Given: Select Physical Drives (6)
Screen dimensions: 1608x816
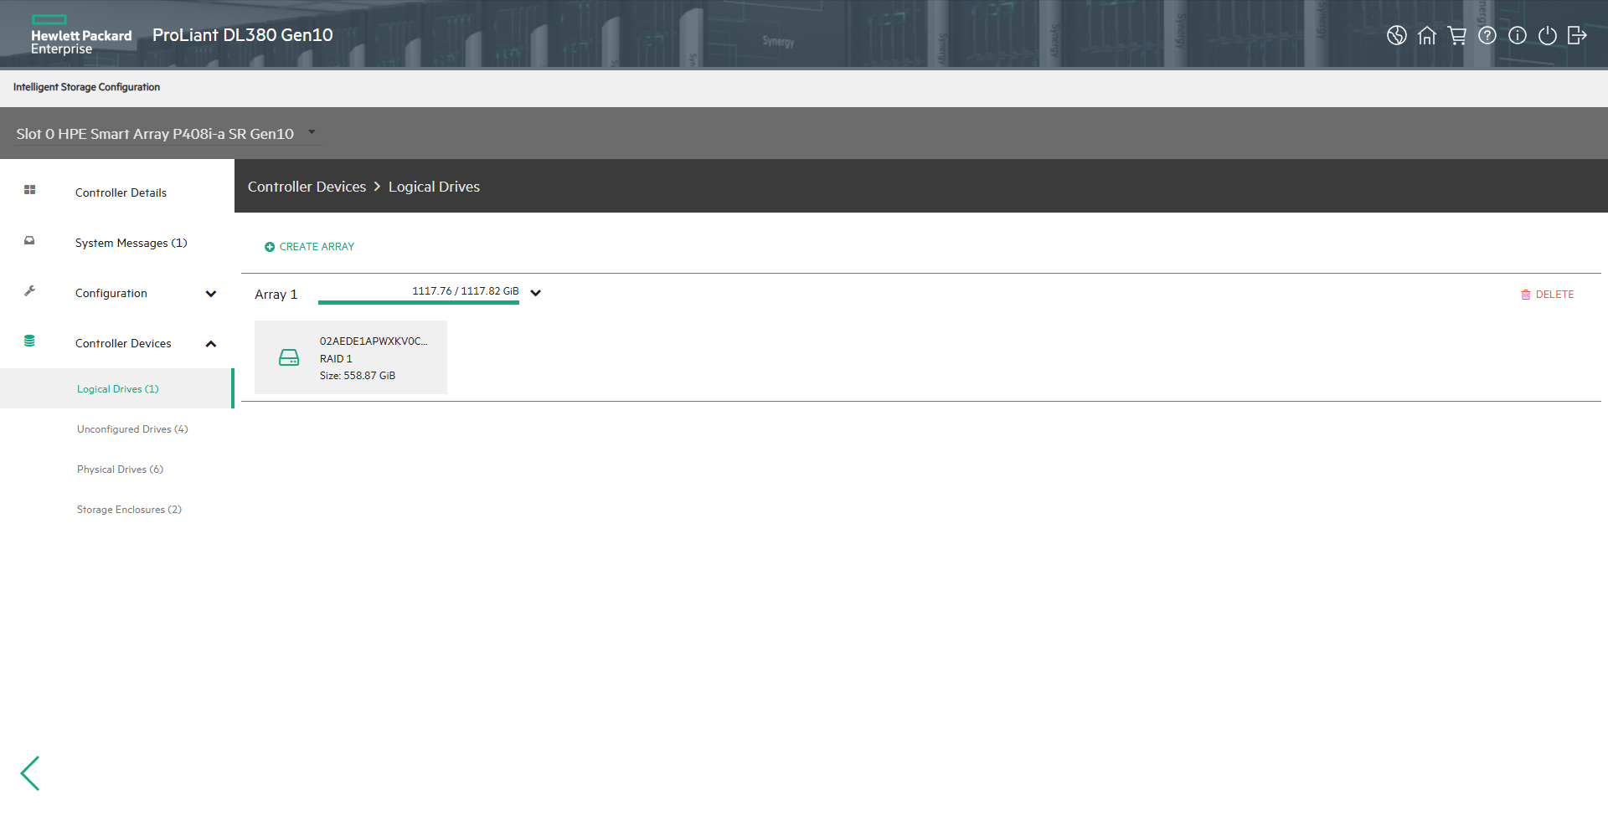Looking at the screenshot, I should pyautogui.click(x=120, y=470).
